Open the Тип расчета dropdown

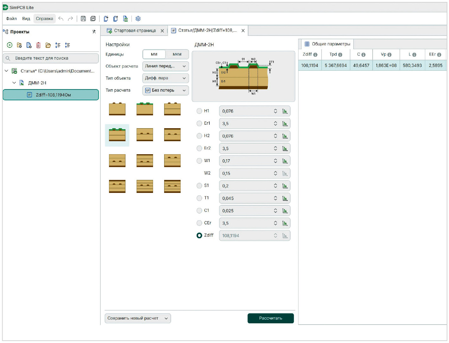(165, 90)
